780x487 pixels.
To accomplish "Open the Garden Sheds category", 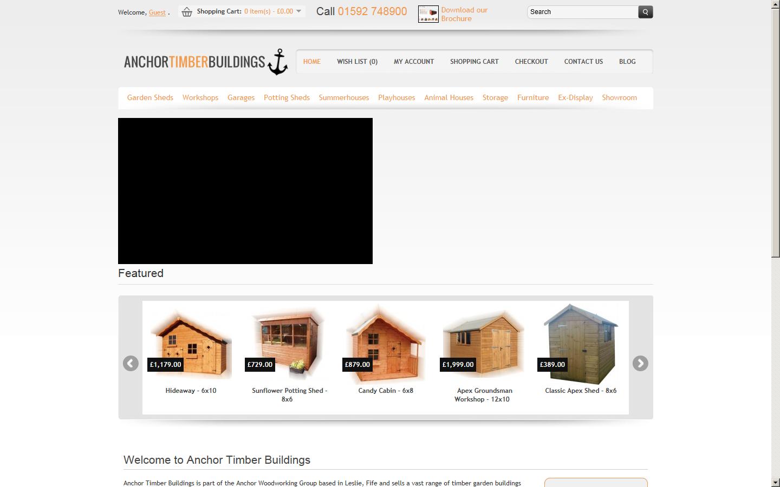I will [150, 98].
